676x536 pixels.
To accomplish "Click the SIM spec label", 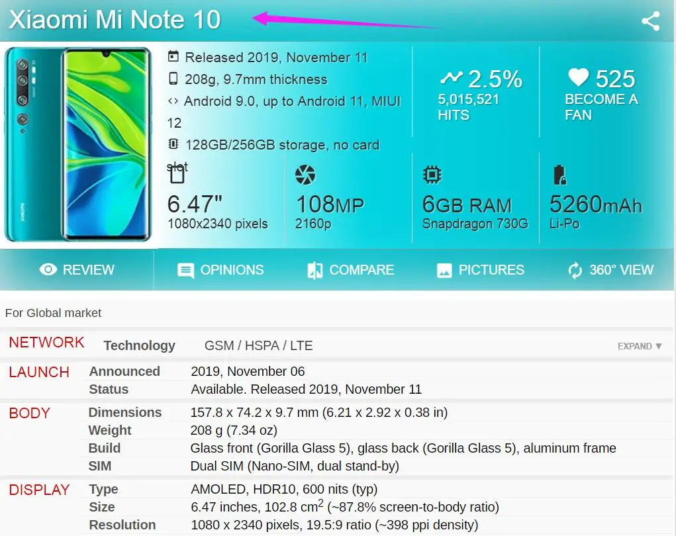I will click(99, 466).
